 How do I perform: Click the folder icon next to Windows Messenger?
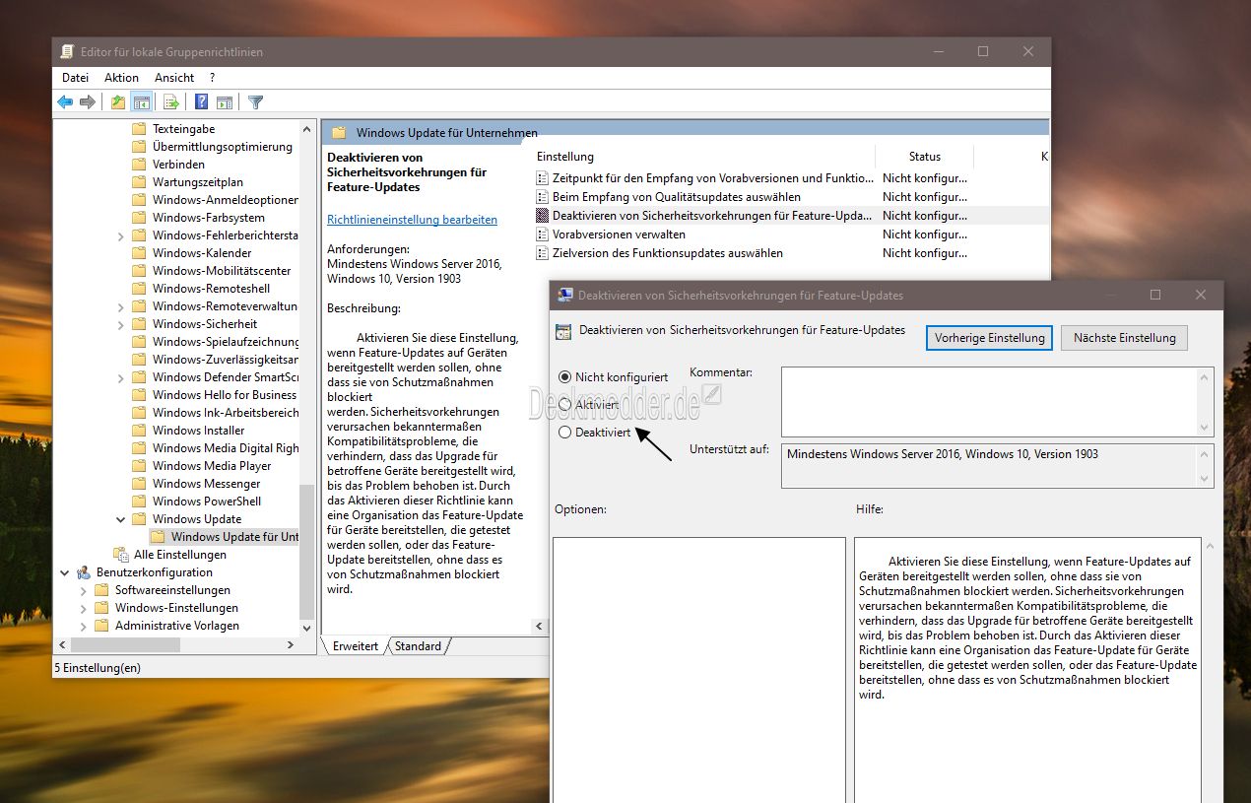point(139,484)
